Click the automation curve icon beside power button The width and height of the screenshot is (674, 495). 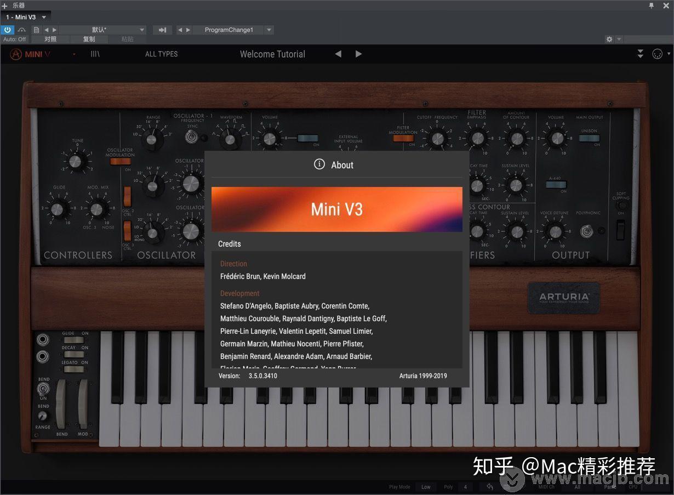(x=21, y=30)
